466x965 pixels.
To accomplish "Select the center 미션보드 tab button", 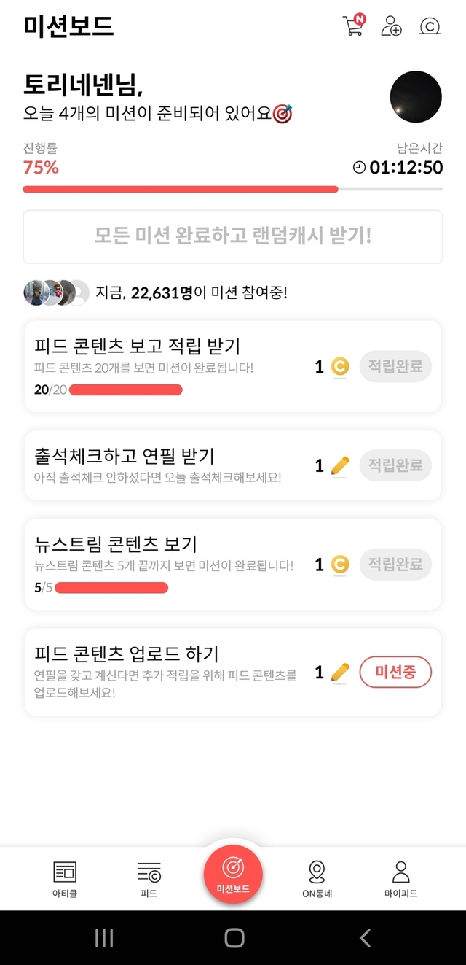I will pyautogui.click(x=233, y=873).
